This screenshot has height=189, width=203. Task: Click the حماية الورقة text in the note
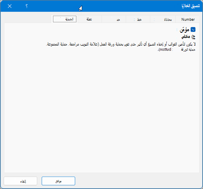pos(188,50)
